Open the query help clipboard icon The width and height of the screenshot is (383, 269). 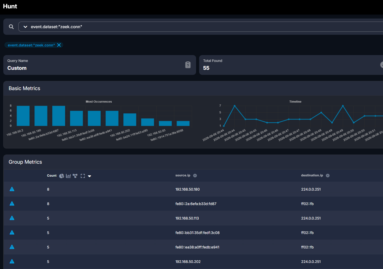(x=188, y=65)
